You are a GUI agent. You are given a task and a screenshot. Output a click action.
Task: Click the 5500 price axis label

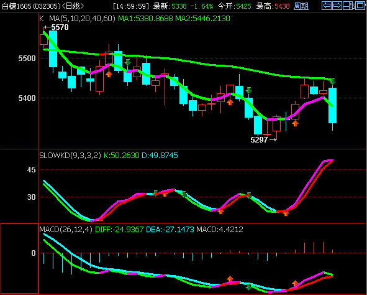(x=27, y=59)
